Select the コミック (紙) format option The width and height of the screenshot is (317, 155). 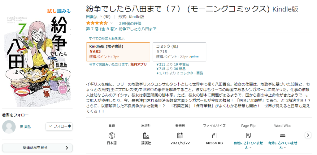179,52
